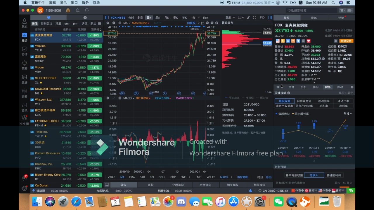The image size is (374, 210).
Task: Click the 总收入 revenue forecast button
Action: tap(314, 175)
